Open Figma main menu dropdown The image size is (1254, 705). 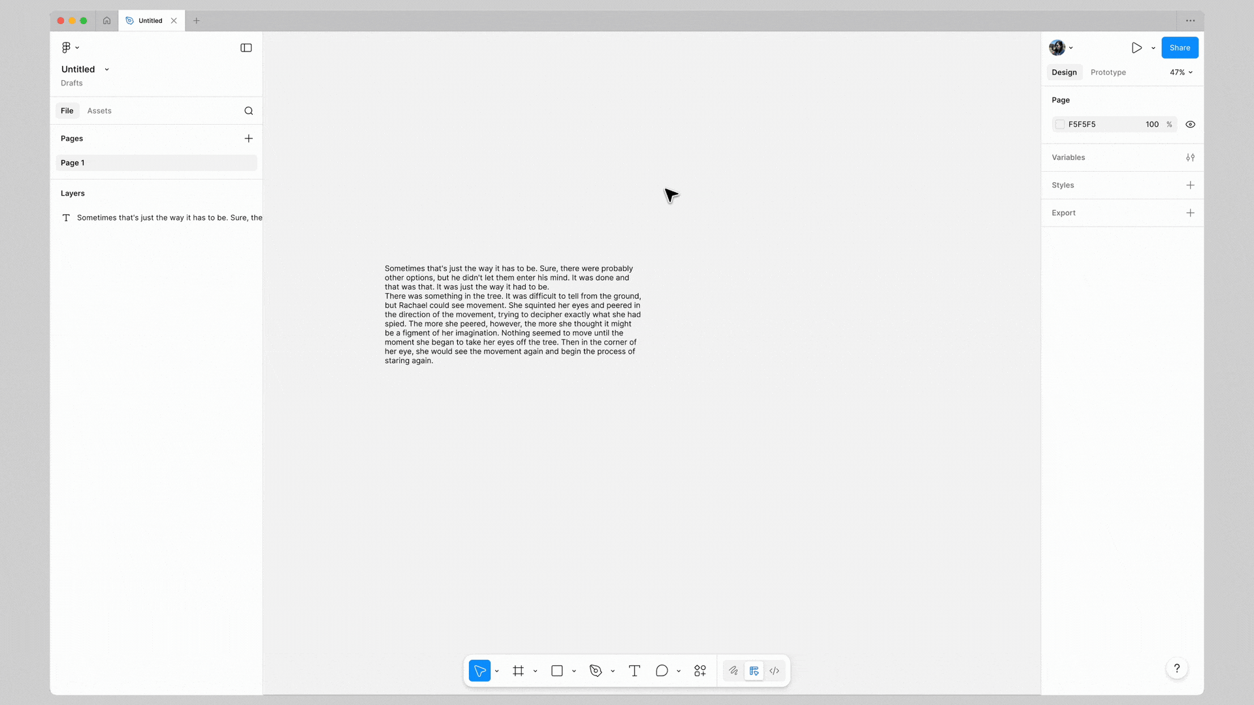(x=70, y=48)
